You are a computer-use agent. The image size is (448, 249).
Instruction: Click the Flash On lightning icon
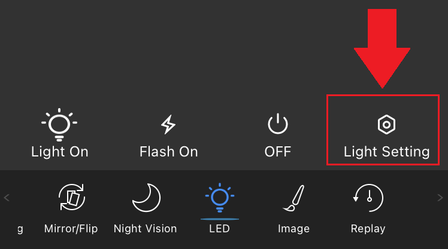coord(168,125)
